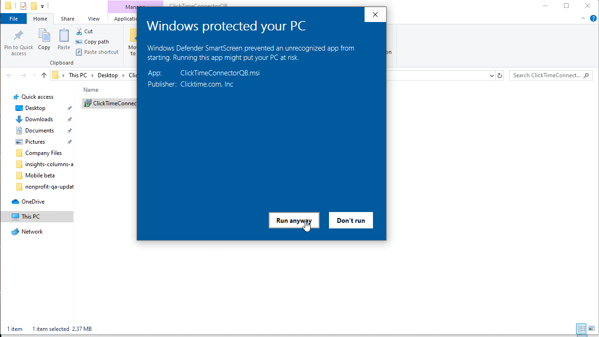
Task: Click the Properties icon in Quick Access Toolbar
Action: (23, 6)
